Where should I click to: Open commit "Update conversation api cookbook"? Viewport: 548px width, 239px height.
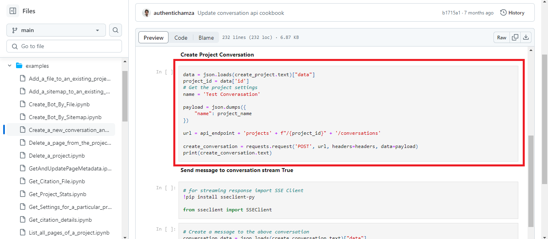[241, 12]
